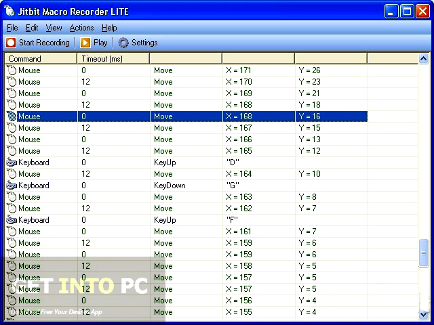
Task: Sort by Timeout (ms) column header
Action: point(113,59)
